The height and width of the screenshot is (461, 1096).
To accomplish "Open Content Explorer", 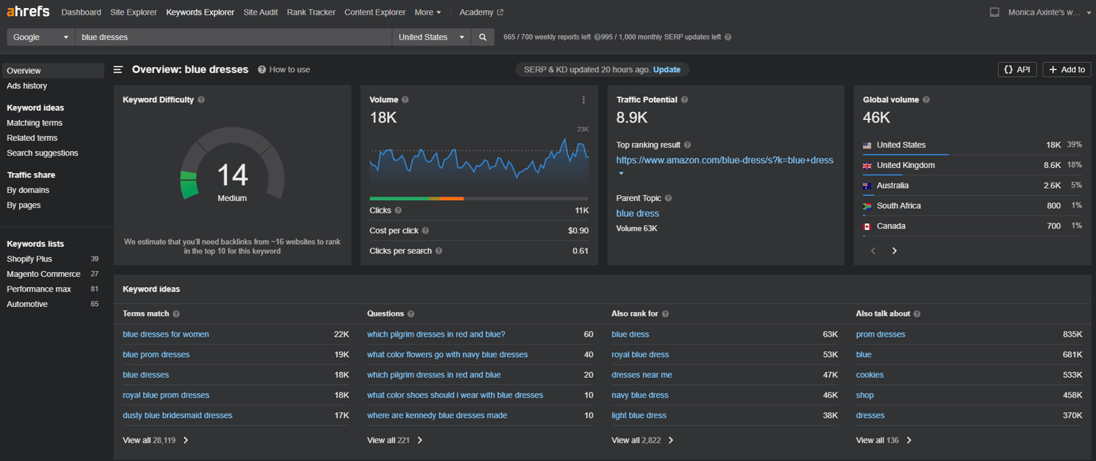I will coord(375,12).
